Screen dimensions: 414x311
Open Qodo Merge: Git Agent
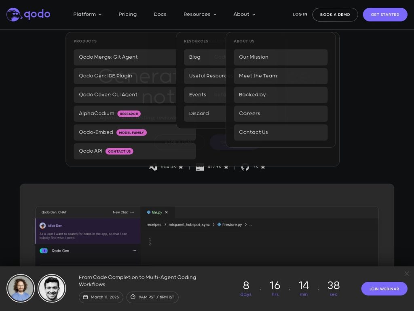click(125, 57)
